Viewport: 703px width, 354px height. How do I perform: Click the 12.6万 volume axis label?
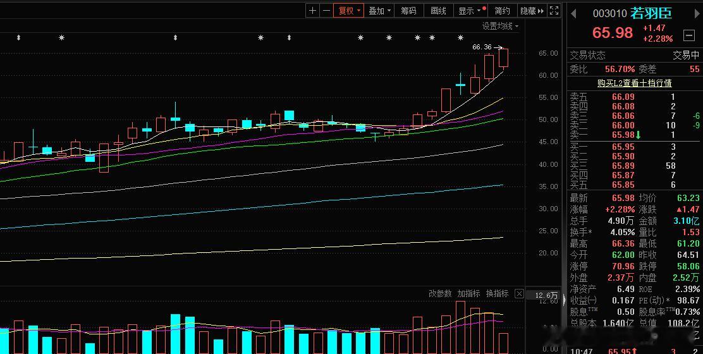coord(546,295)
